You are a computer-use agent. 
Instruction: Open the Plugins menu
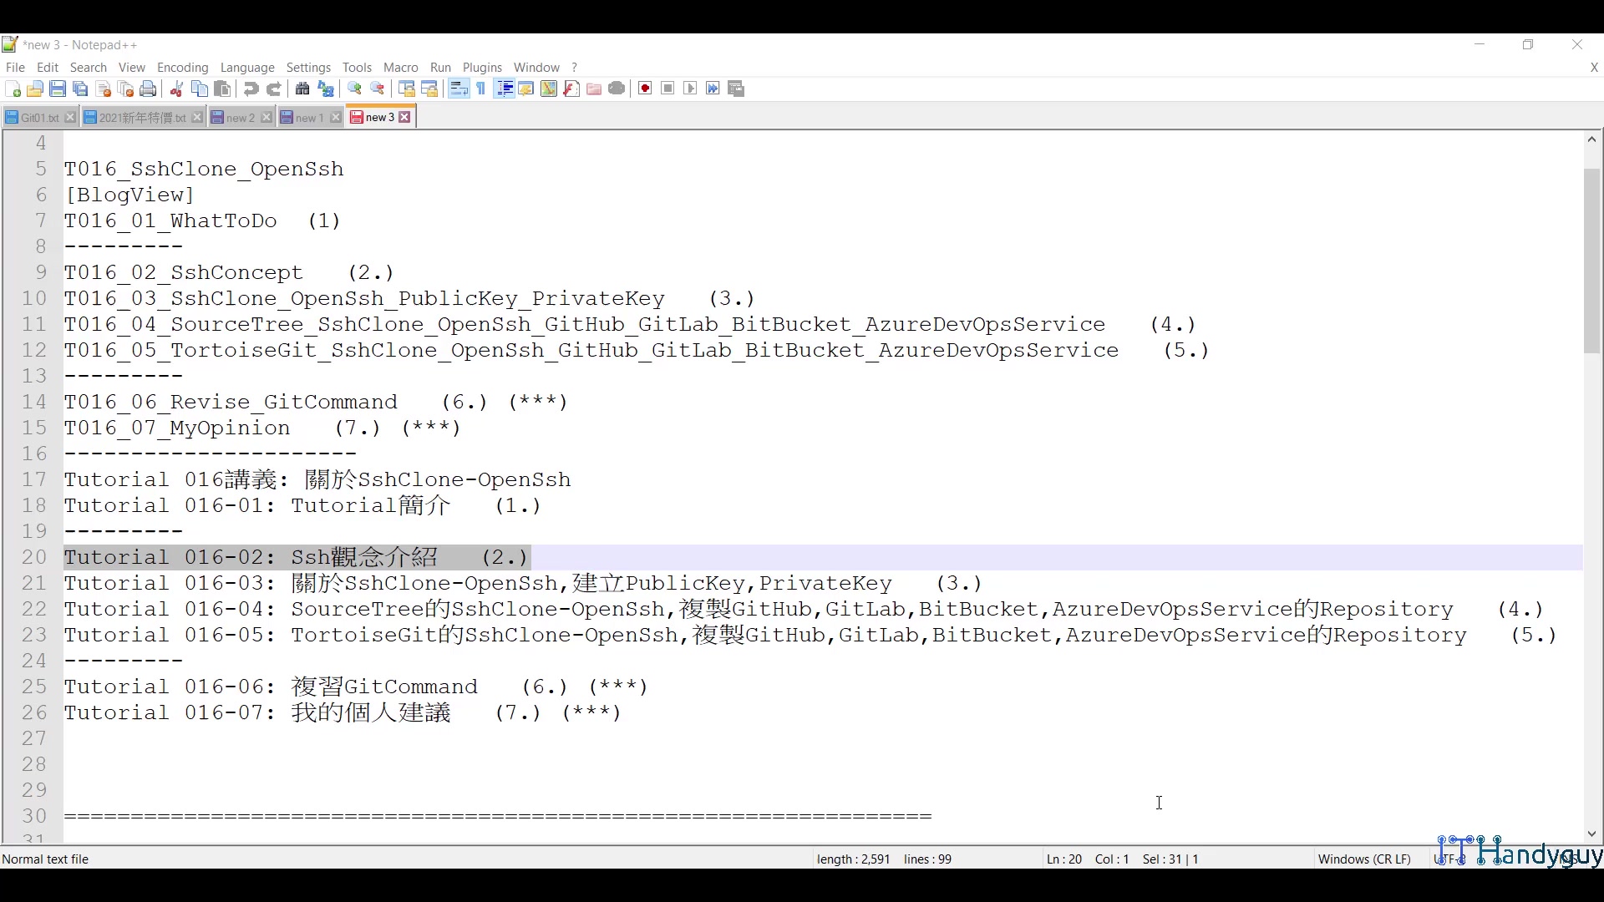(482, 68)
